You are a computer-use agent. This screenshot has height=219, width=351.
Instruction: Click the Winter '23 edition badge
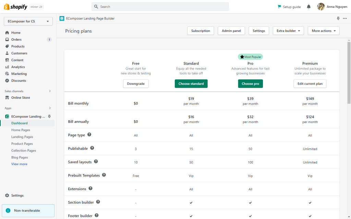click(x=36, y=7)
